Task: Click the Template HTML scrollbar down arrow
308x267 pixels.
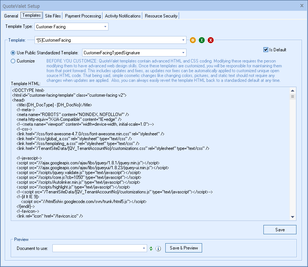Action: [292, 217]
